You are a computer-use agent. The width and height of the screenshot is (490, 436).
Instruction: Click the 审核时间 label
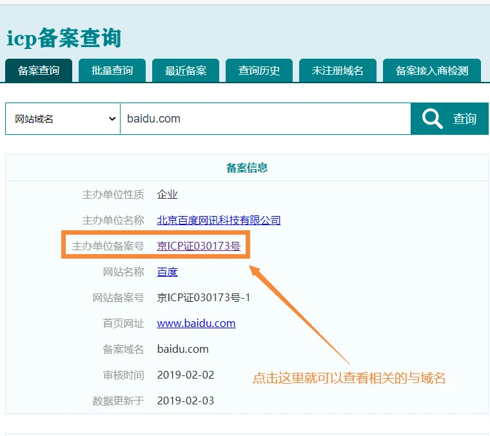pyautogui.click(x=123, y=375)
